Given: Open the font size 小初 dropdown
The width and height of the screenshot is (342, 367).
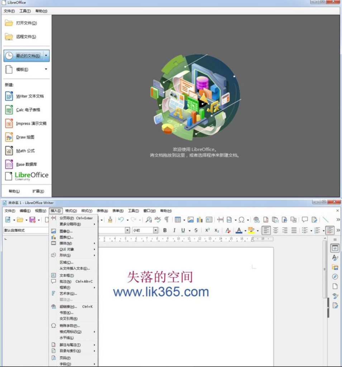Looking at the screenshot, I should (156, 230).
